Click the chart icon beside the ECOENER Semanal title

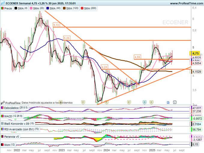click(3, 3)
